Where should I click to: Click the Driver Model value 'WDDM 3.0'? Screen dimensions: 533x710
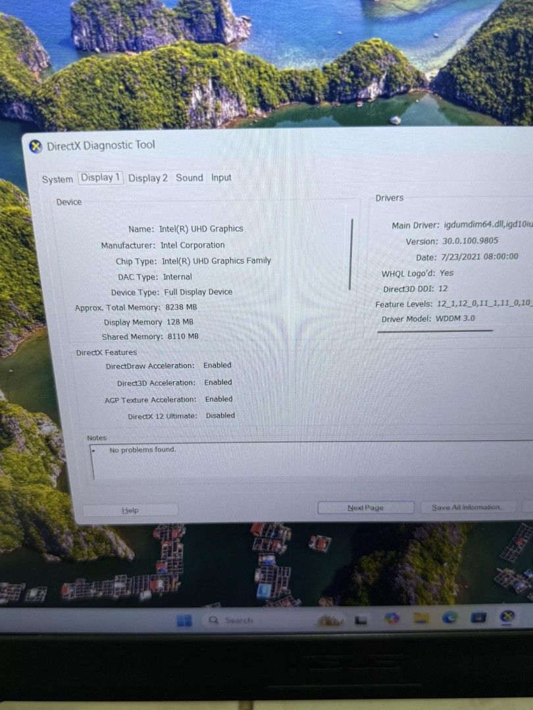pyautogui.click(x=455, y=318)
